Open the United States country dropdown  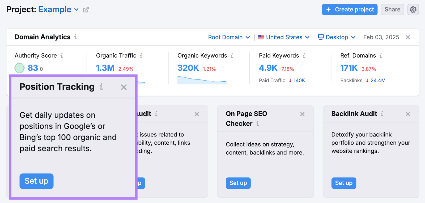(x=284, y=37)
